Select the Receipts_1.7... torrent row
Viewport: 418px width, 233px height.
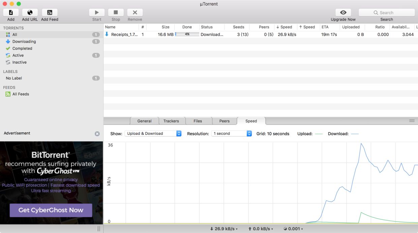(x=261, y=34)
